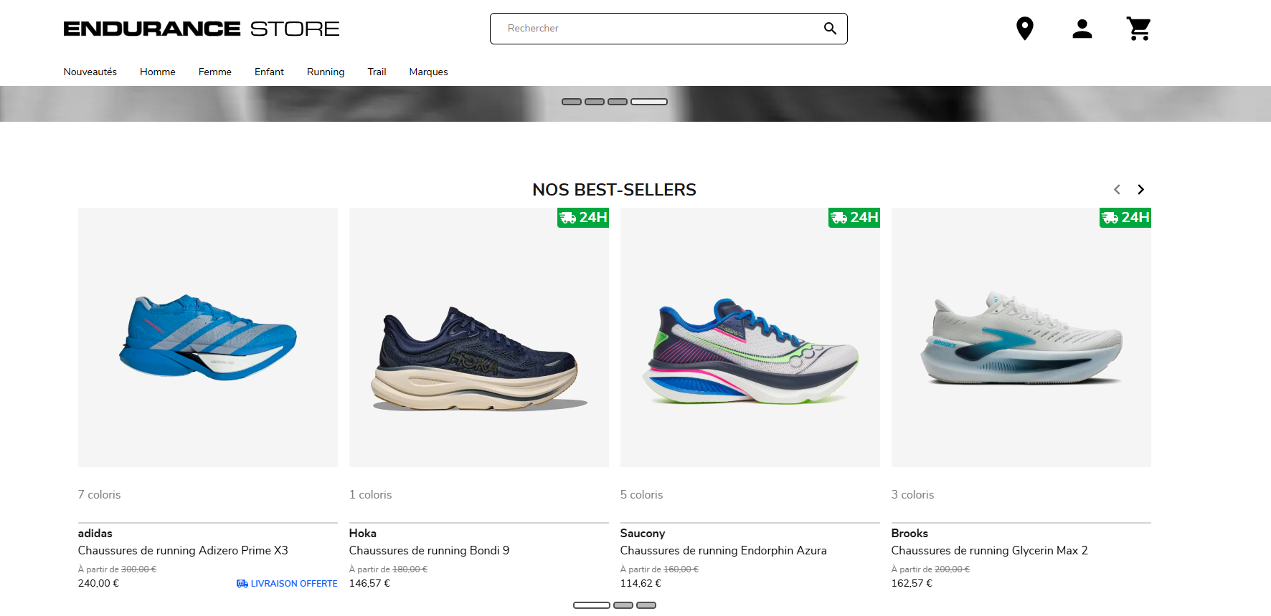Click the '1 coloris' label

(371, 494)
